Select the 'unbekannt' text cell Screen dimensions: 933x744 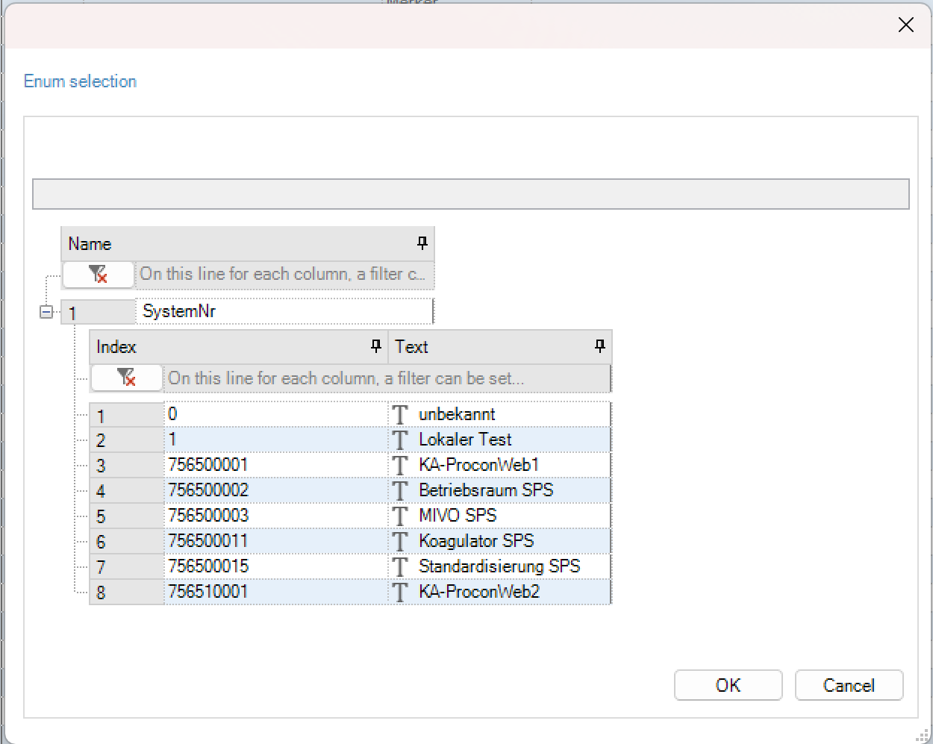pos(499,414)
